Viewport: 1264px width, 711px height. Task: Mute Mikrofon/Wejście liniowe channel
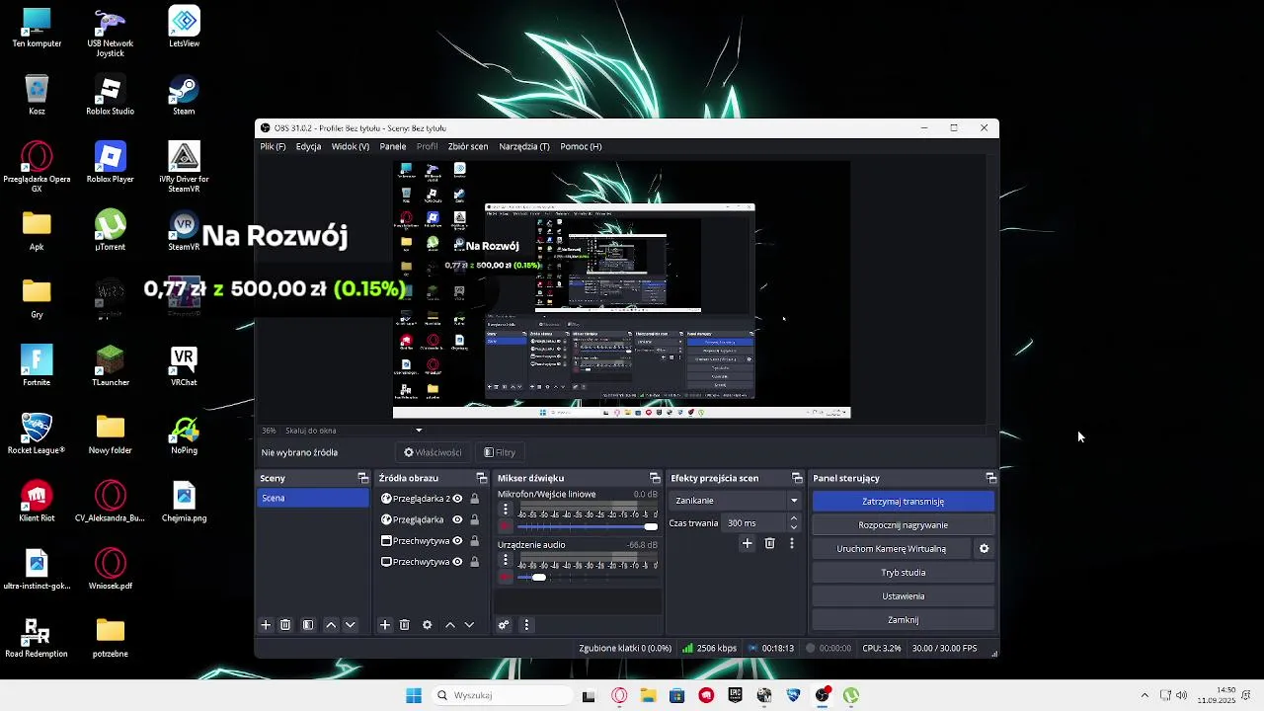pos(506,526)
